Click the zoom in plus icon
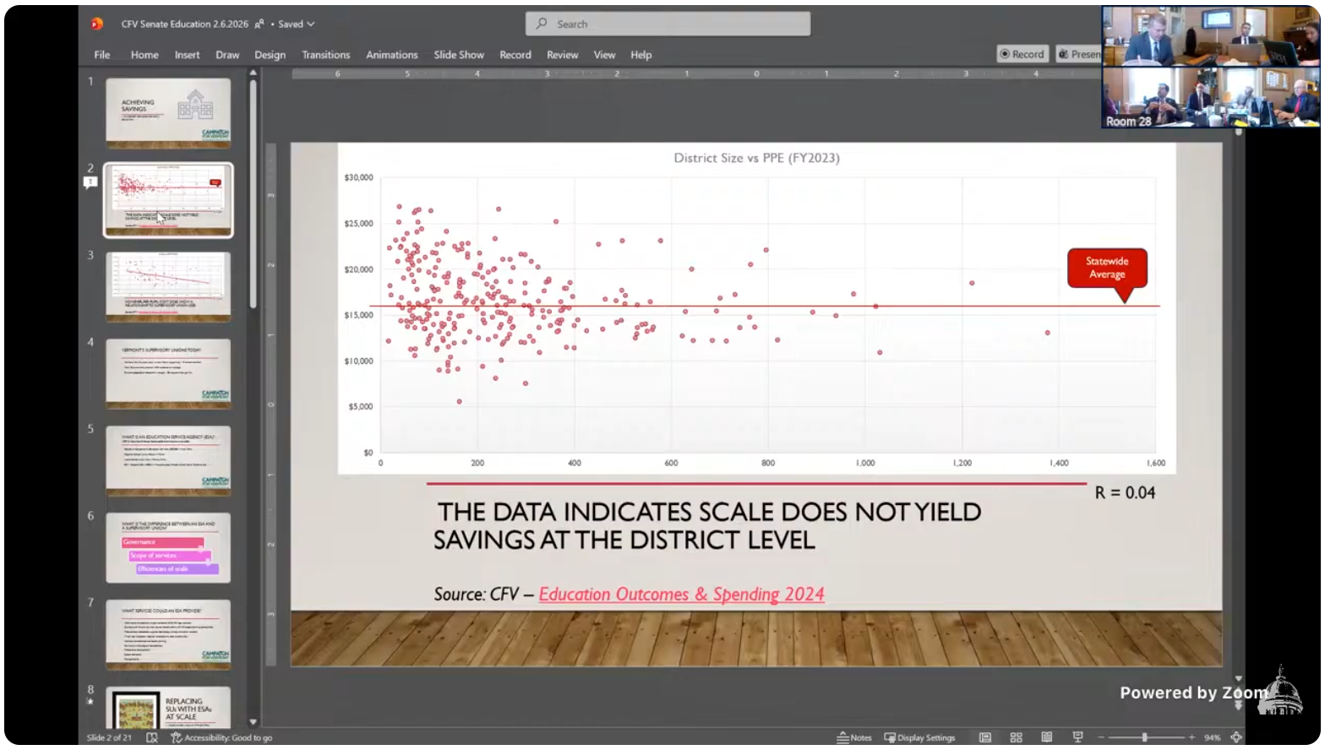Screen dimensions: 1325x750 1192,737
